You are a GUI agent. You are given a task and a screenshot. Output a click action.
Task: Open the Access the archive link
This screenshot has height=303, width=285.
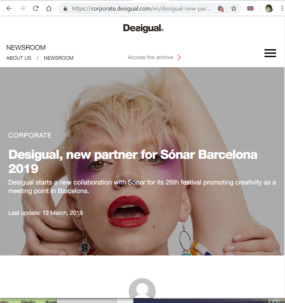pos(151,57)
